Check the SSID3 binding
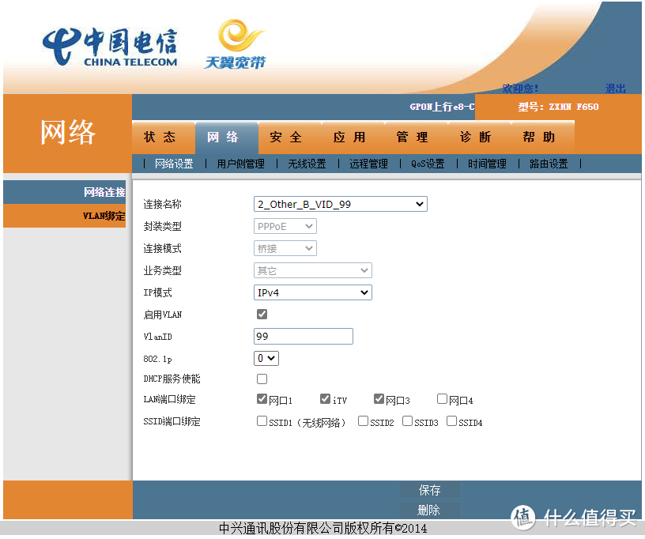Viewport: 645px width, 539px height. (x=407, y=420)
